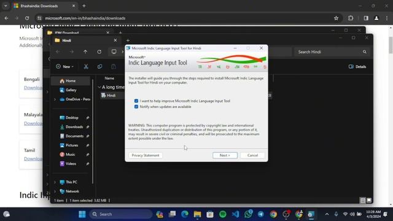Uncheck help improve Microsoft Indic Language Input Tool

click(136, 101)
